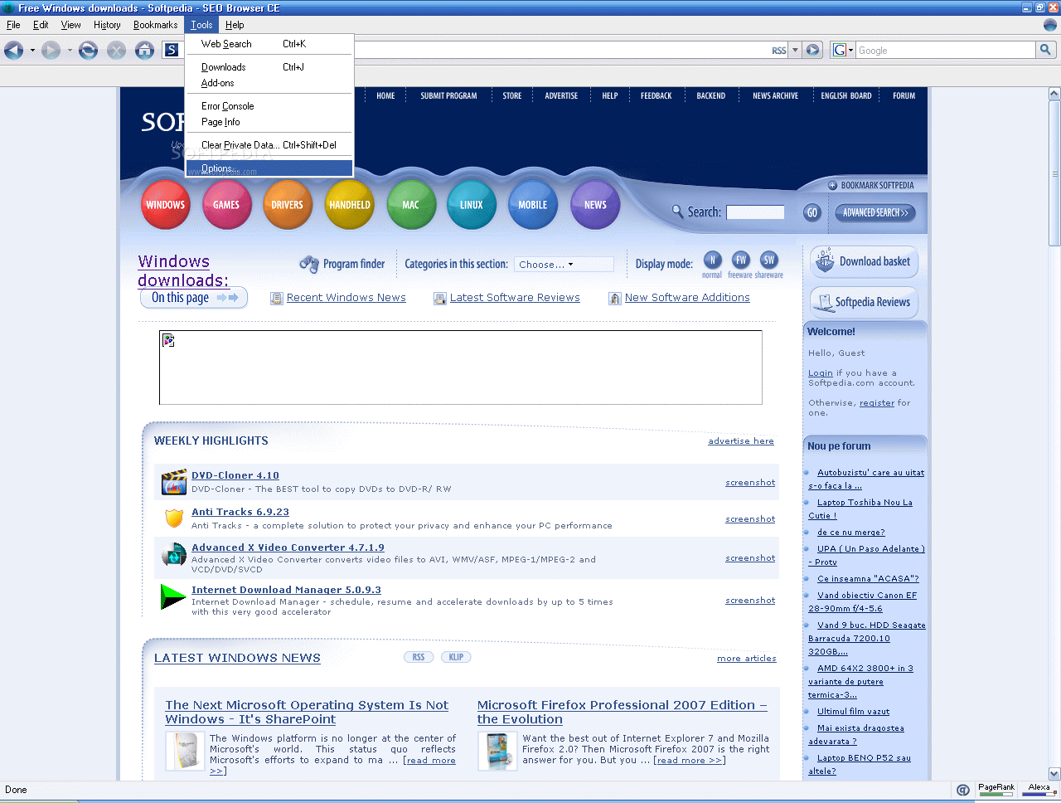1061x803 pixels.
Task: Click the Go arrow next to address bar
Action: [813, 50]
